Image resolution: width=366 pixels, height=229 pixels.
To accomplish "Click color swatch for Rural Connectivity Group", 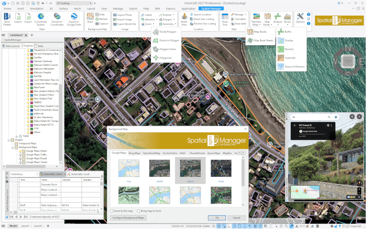I will coord(32,110).
